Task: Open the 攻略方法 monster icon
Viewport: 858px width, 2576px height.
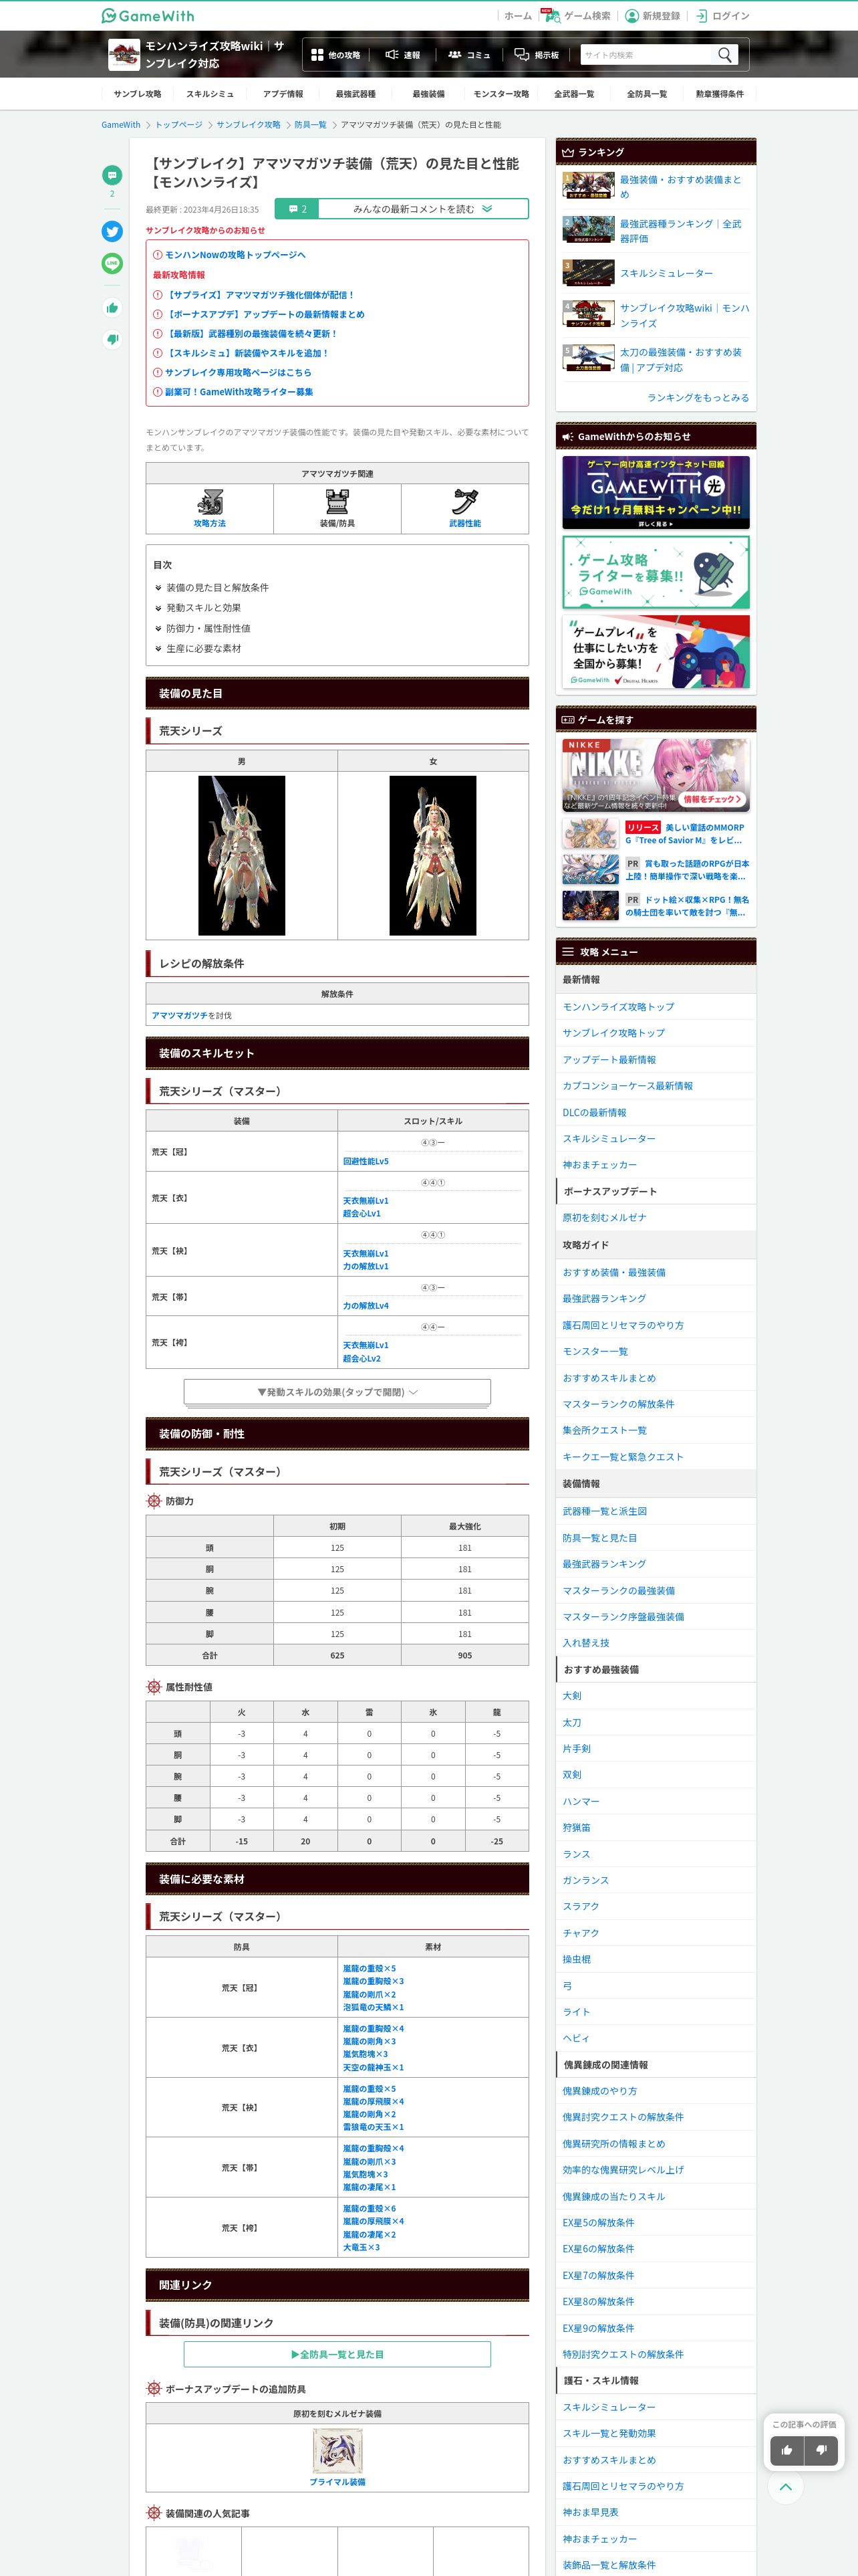Action: [x=210, y=502]
